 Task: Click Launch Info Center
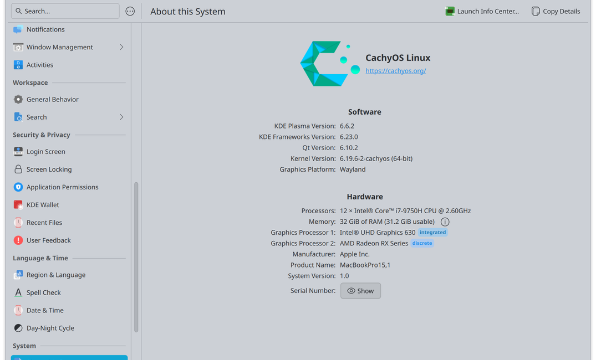[482, 11]
